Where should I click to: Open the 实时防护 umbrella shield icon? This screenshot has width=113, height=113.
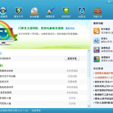(66, 11)
